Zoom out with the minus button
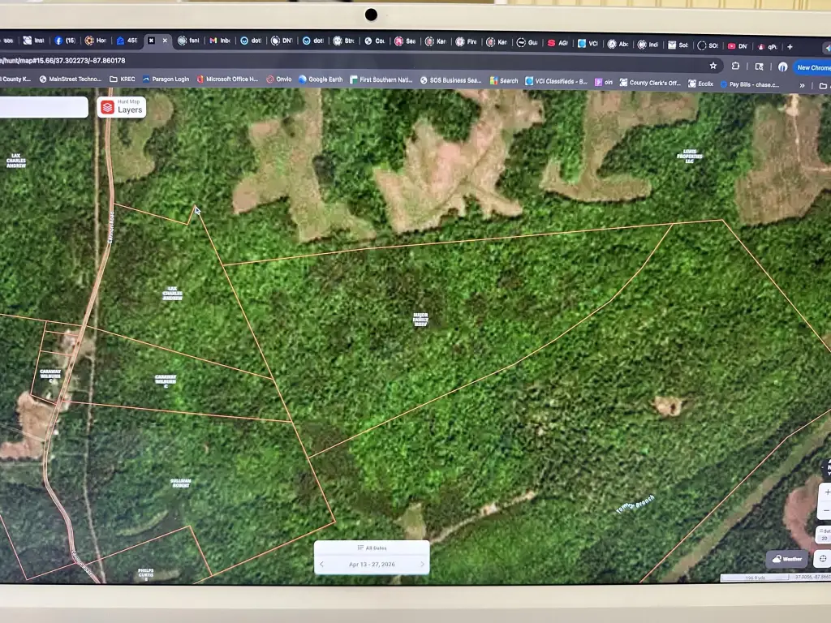Screen dimensions: 831x623 click(x=826, y=510)
